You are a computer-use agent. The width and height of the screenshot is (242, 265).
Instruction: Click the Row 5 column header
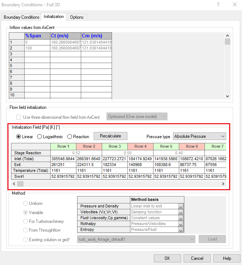166,146
